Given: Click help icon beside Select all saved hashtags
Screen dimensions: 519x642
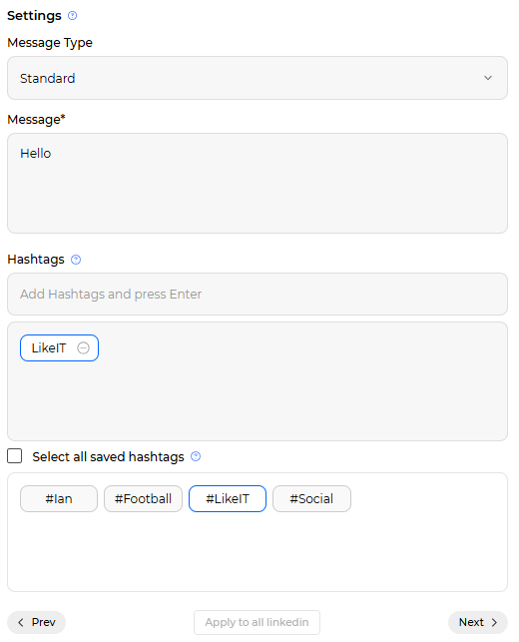Looking at the screenshot, I should point(196,456).
